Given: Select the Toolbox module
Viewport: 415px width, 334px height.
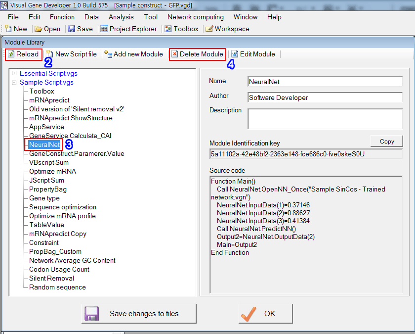Looking at the screenshot, I should pyautogui.click(x=41, y=91).
